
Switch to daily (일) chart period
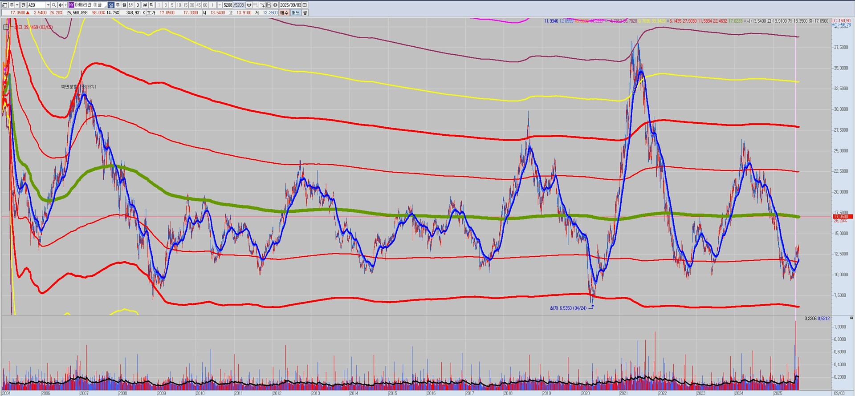[x=111, y=5]
